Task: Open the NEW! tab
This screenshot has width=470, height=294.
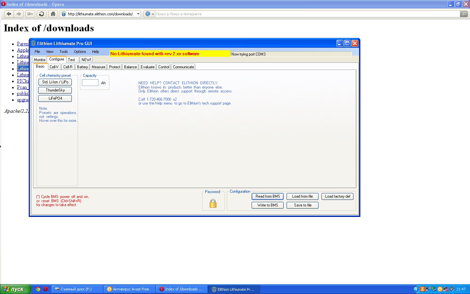Action: (86, 60)
